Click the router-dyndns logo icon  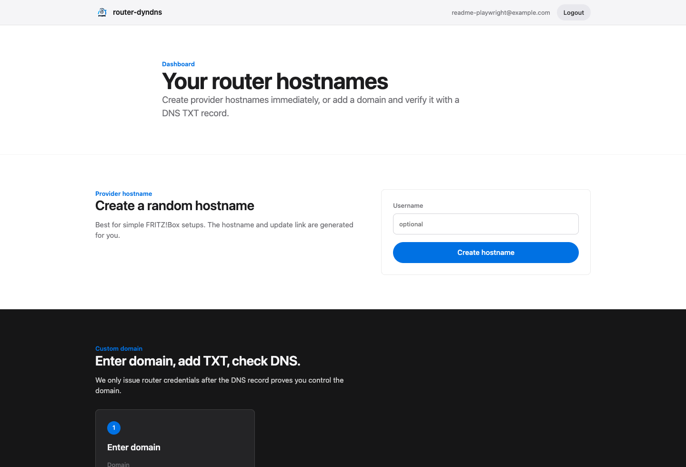click(102, 12)
